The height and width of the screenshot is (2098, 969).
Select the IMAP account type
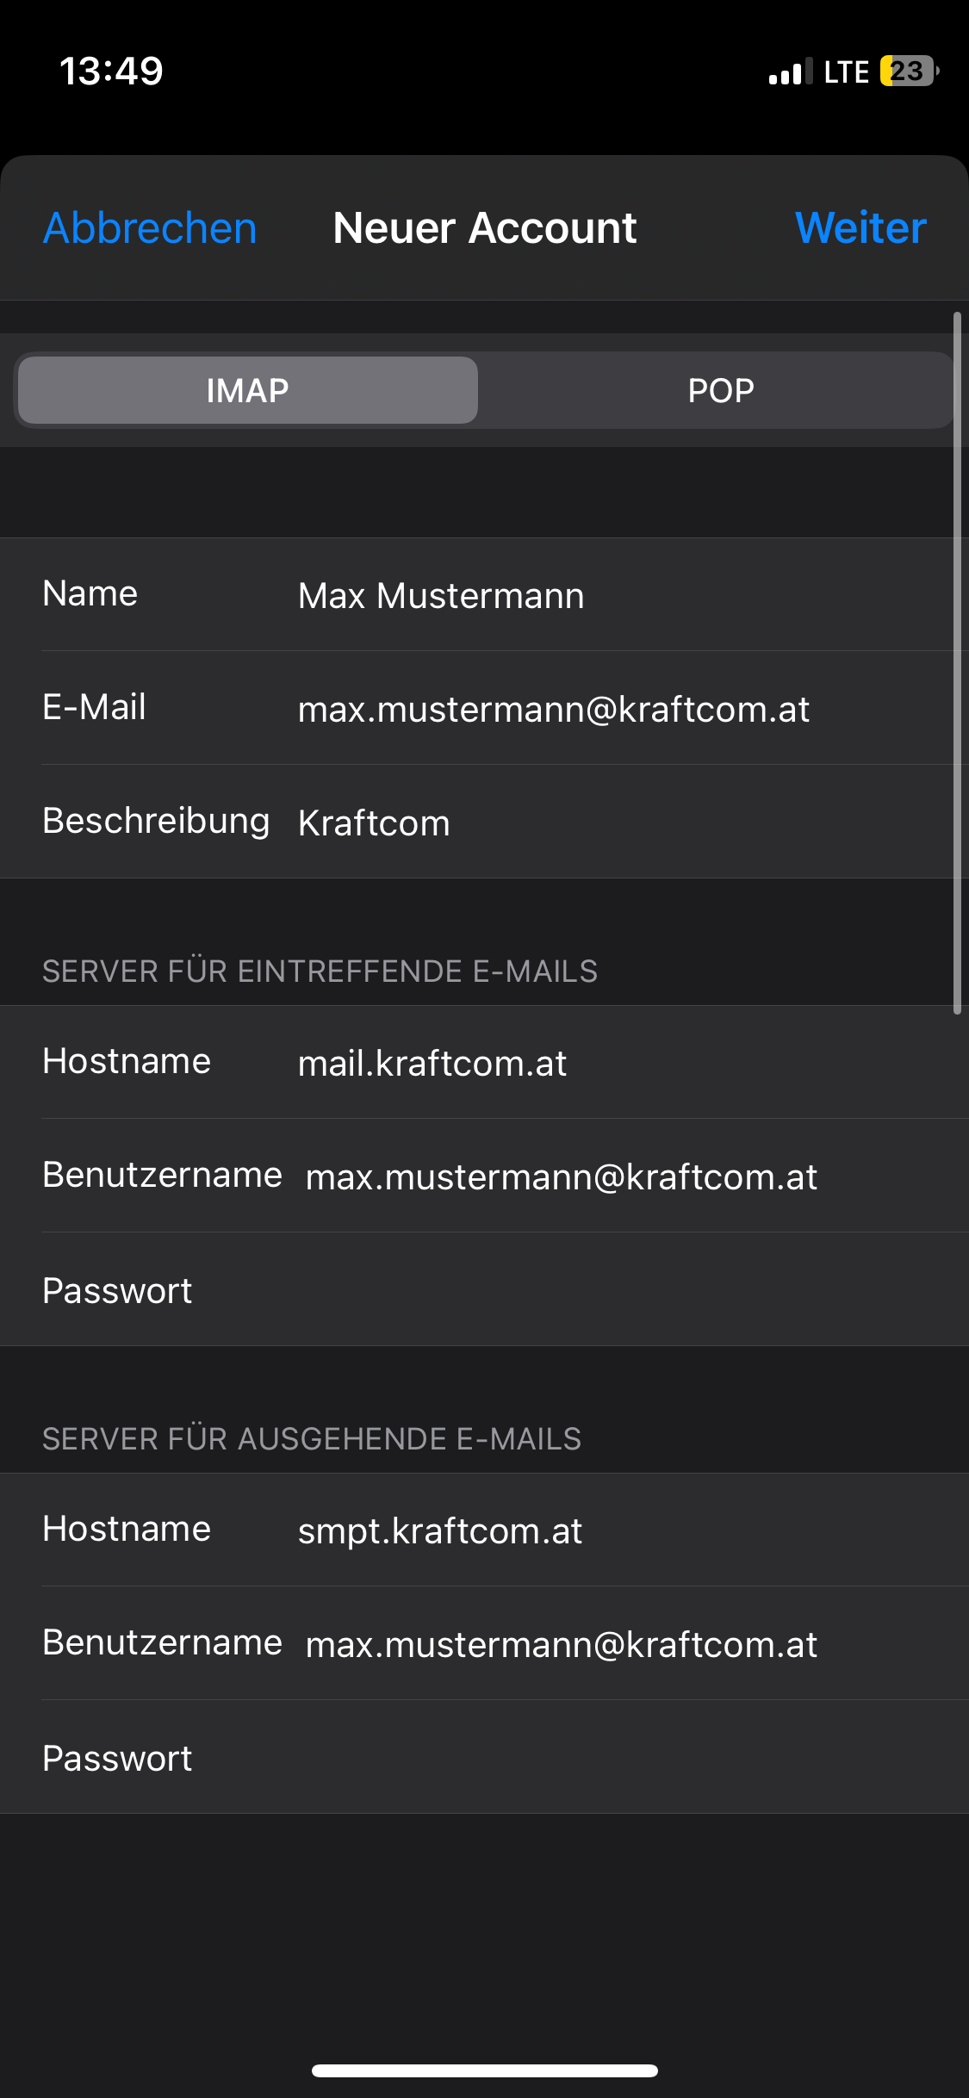[x=248, y=390]
